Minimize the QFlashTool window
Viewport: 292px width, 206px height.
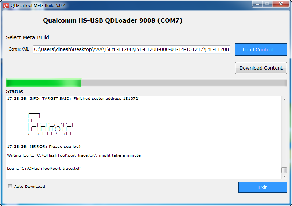(257, 4)
